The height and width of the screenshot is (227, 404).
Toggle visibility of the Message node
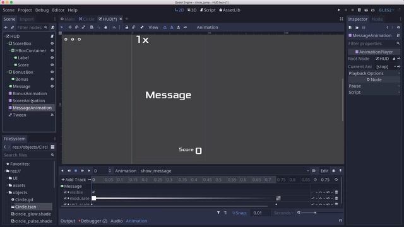coord(52,86)
